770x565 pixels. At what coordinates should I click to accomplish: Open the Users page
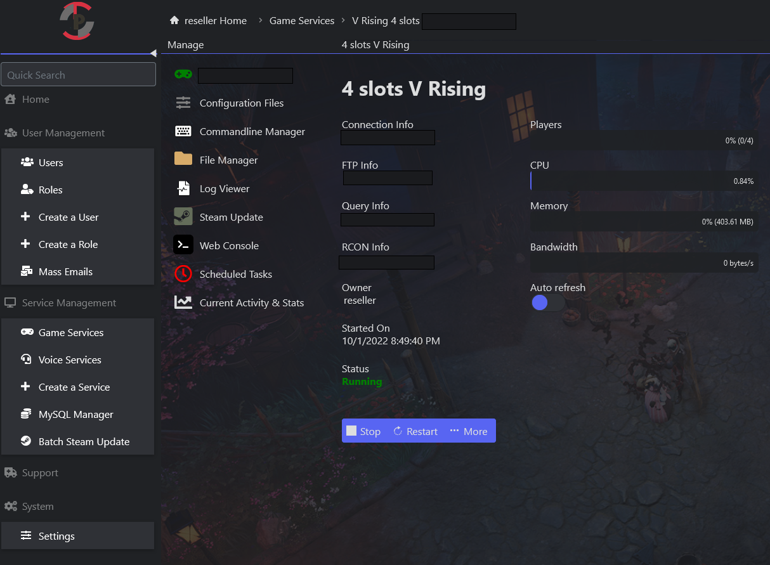pos(51,163)
